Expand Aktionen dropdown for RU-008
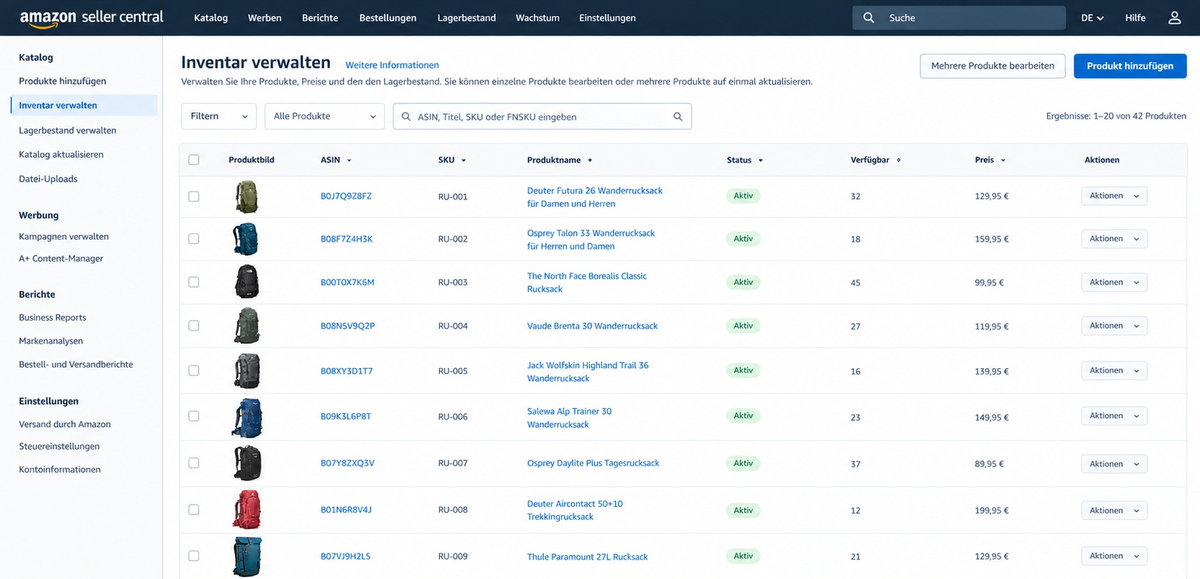Viewport: 1200px width, 579px height. (x=1114, y=511)
